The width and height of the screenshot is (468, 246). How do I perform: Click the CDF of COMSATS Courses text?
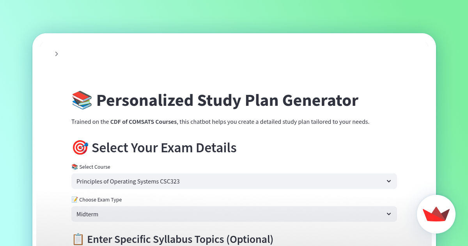coord(144,121)
